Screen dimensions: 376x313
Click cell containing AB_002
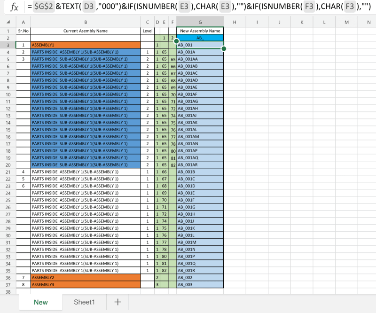click(x=200, y=277)
